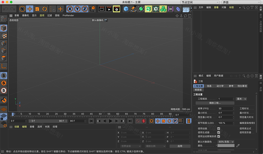The height and width of the screenshot is (154, 263).
Task: Uncheck 使用动画 checkbox
Action: pos(218,129)
